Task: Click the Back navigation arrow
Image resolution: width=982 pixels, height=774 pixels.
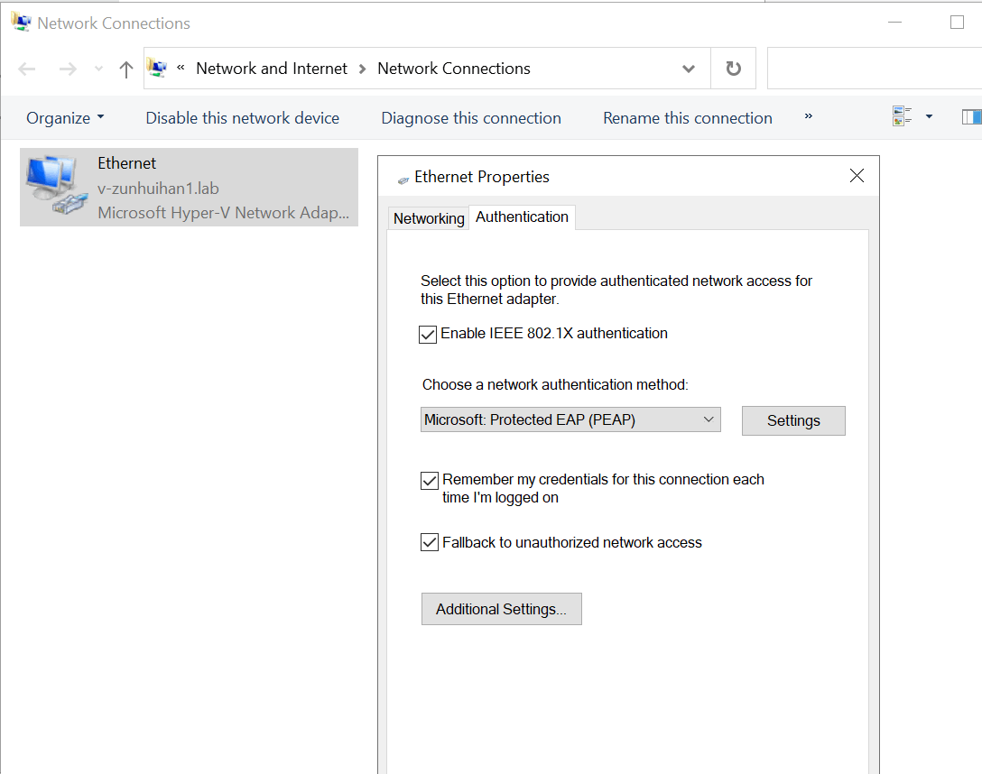Action: tap(26, 68)
